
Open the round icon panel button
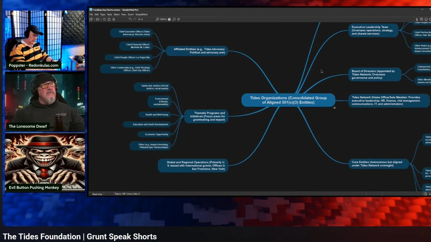point(426,19)
